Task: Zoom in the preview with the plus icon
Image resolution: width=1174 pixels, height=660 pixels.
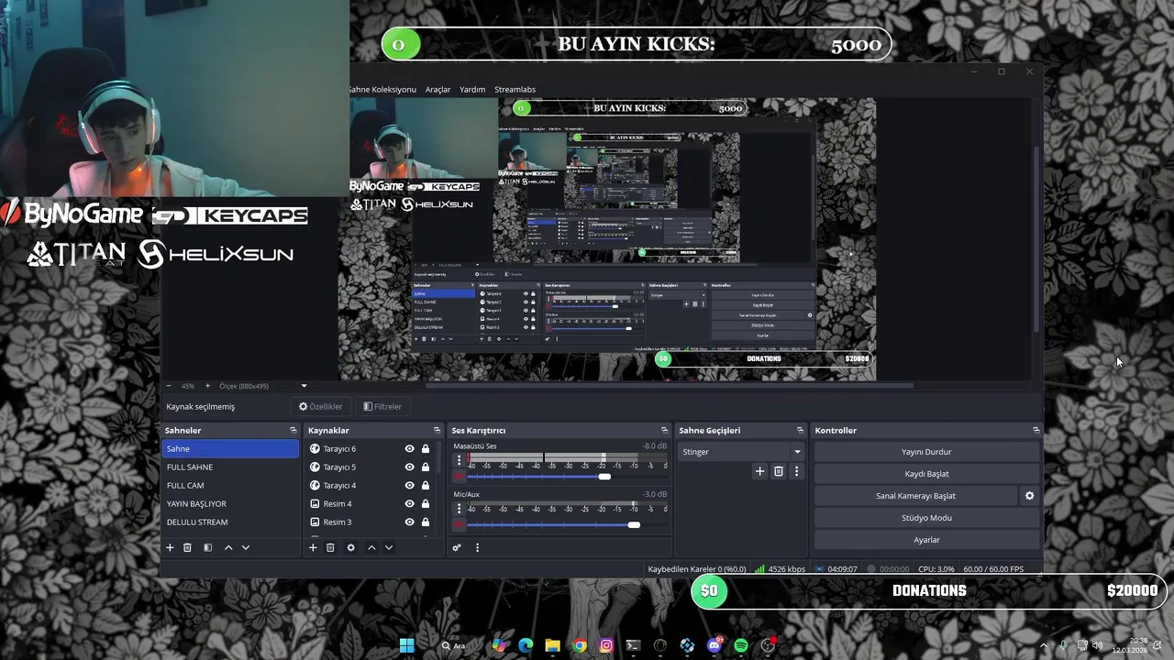Action: click(207, 386)
